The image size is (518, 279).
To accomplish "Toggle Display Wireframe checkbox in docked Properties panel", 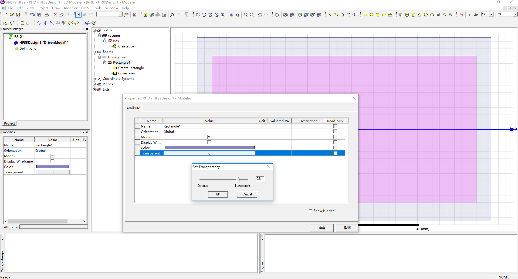I will click(52, 161).
